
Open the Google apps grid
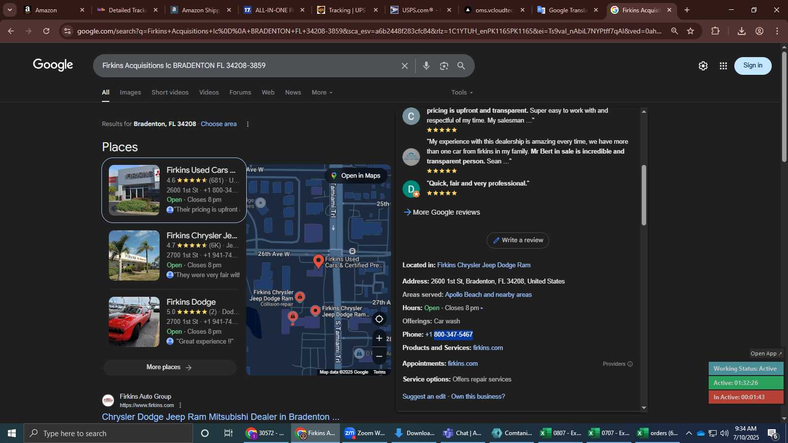723,66
